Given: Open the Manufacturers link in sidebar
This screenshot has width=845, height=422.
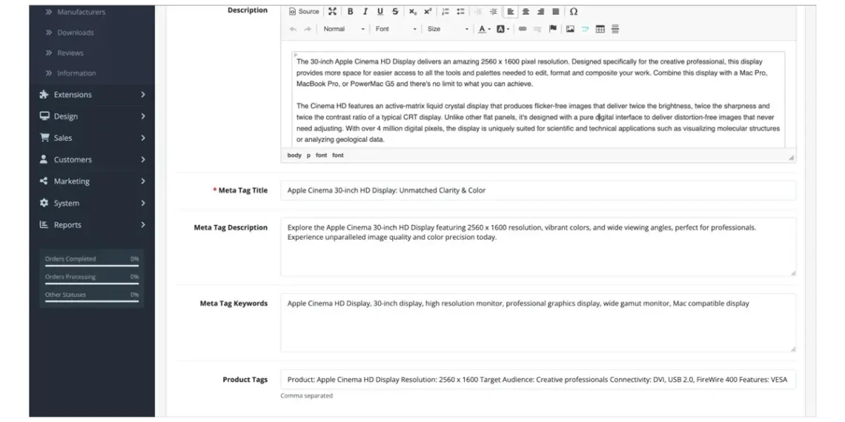Looking at the screenshot, I should (x=81, y=12).
